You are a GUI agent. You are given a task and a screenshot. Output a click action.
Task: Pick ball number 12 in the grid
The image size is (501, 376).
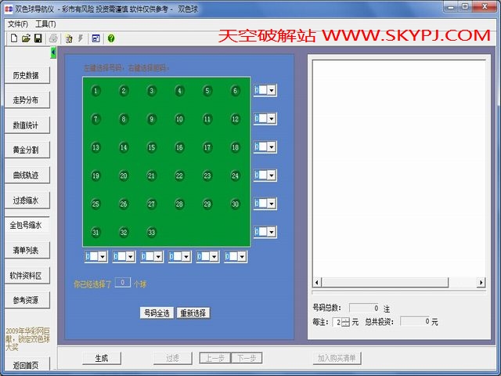point(235,119)
